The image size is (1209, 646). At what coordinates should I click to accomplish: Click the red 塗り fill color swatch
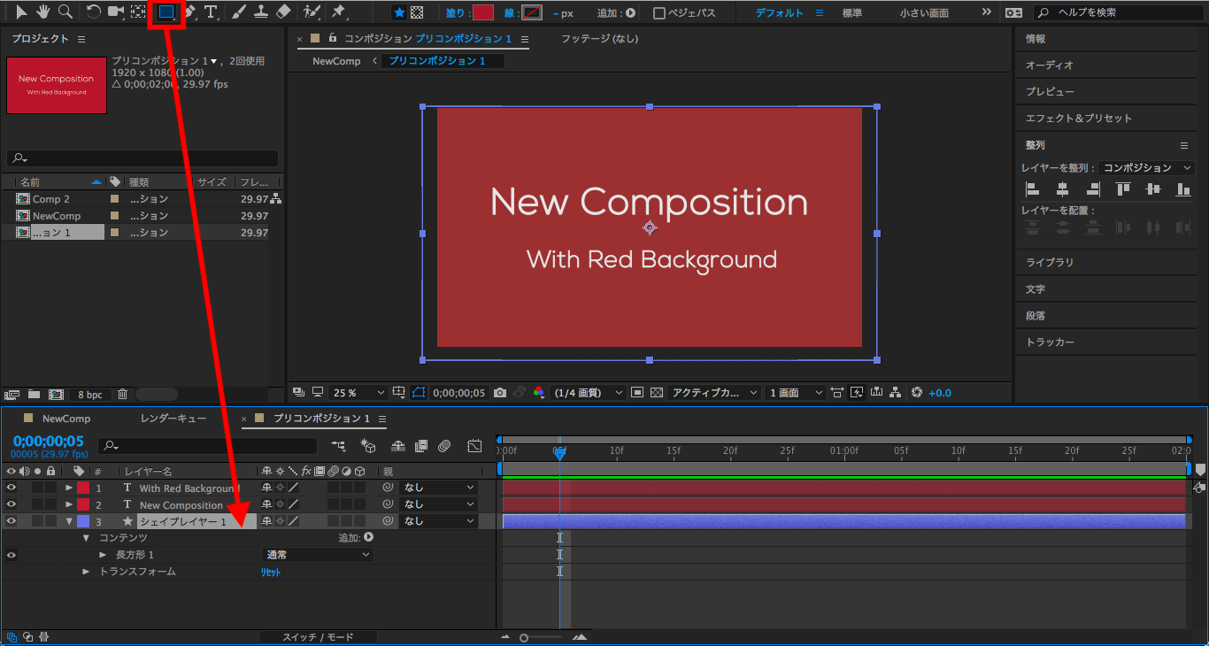click(x=482, y=13)
